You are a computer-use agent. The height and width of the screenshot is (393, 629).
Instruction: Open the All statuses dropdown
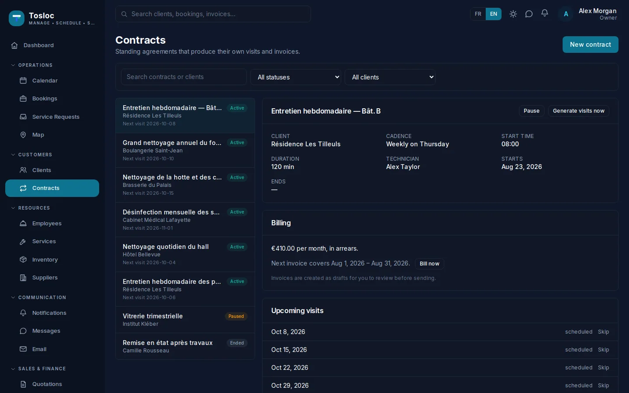pos(296,77)
